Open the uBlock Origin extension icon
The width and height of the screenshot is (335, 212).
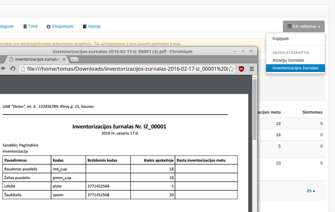(x=242, y=69)
